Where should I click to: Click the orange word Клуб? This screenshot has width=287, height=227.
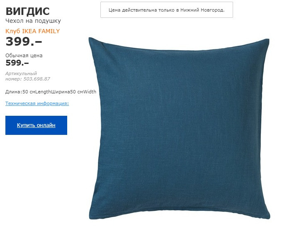coord(12,31)
